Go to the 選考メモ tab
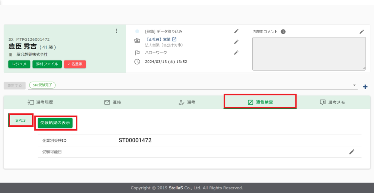Viewport: 374px width, 193px height. coord(332,102)
